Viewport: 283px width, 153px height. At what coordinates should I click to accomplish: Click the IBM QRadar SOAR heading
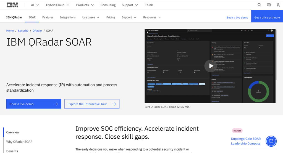coord(49,42)
